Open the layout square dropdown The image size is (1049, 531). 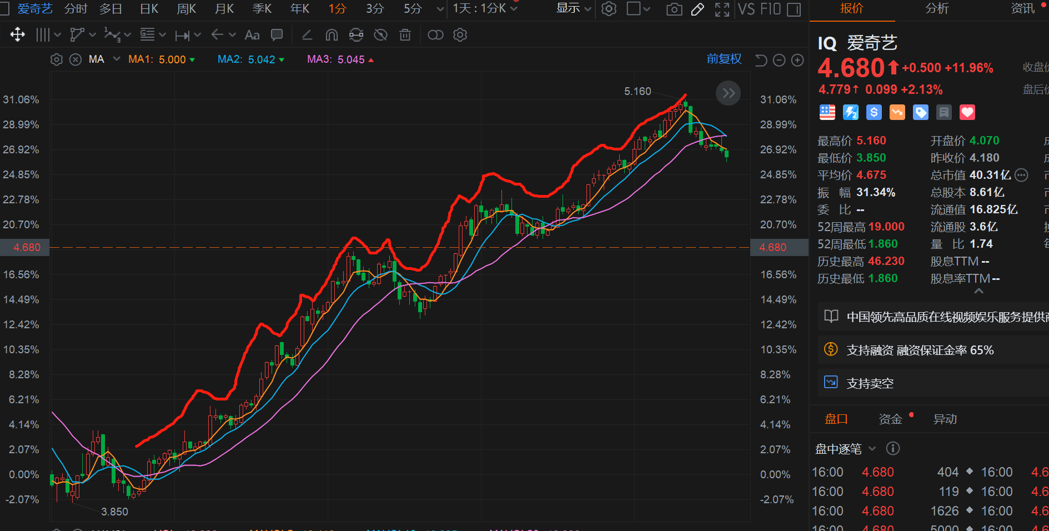tap(638, 9)
